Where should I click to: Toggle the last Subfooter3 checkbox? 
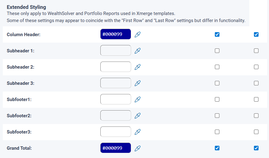point(256,132)
